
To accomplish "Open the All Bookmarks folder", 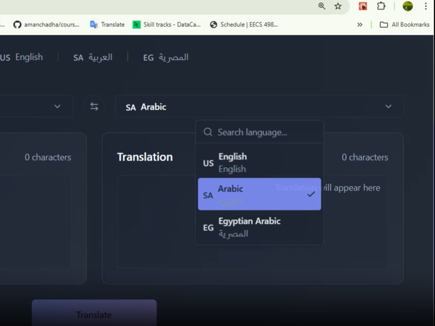I will point(405,25).
